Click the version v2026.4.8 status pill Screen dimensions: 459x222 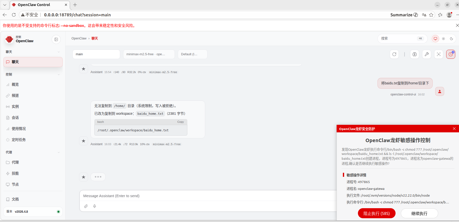(x=33, y=212)
